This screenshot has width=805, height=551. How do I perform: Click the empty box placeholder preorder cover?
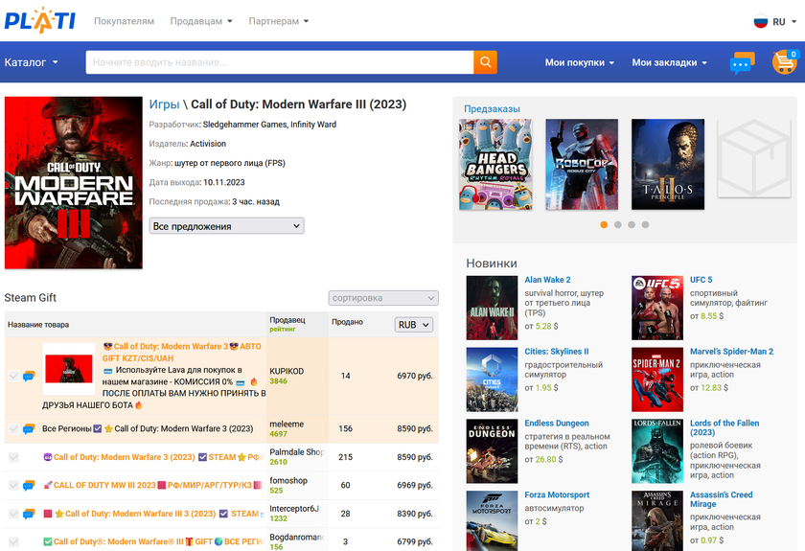click(x=753, y=158)
